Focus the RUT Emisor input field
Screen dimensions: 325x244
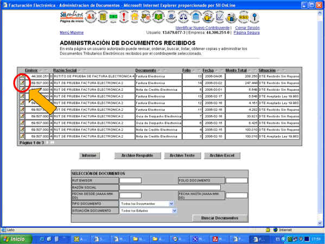(x=130, y=180)
